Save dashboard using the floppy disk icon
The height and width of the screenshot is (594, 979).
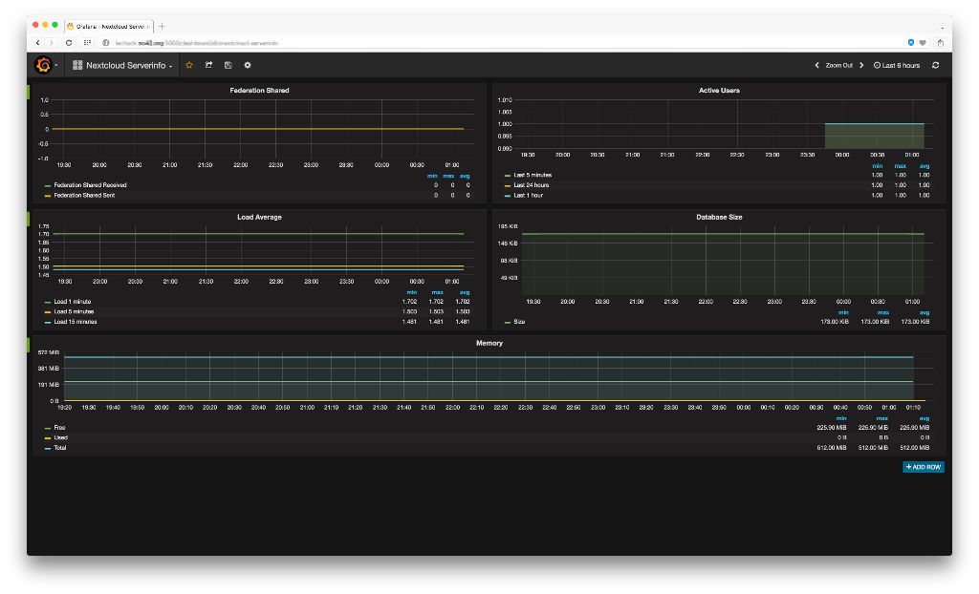228,65
